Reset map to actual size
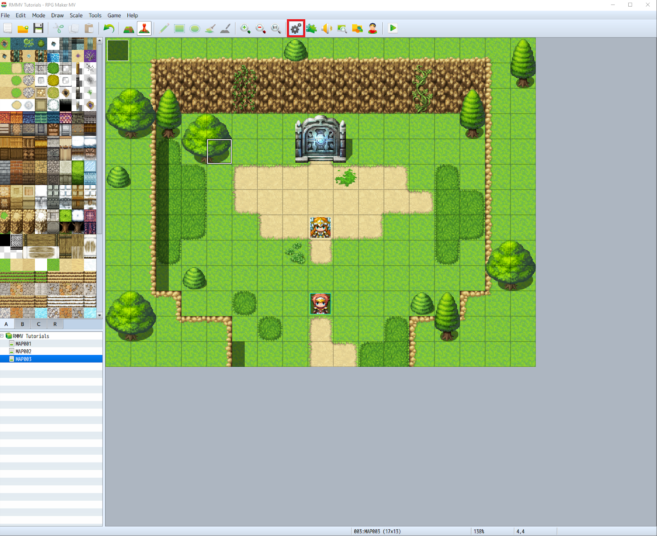This screenshot has height=536, width=657. click(x=276, y=28)
